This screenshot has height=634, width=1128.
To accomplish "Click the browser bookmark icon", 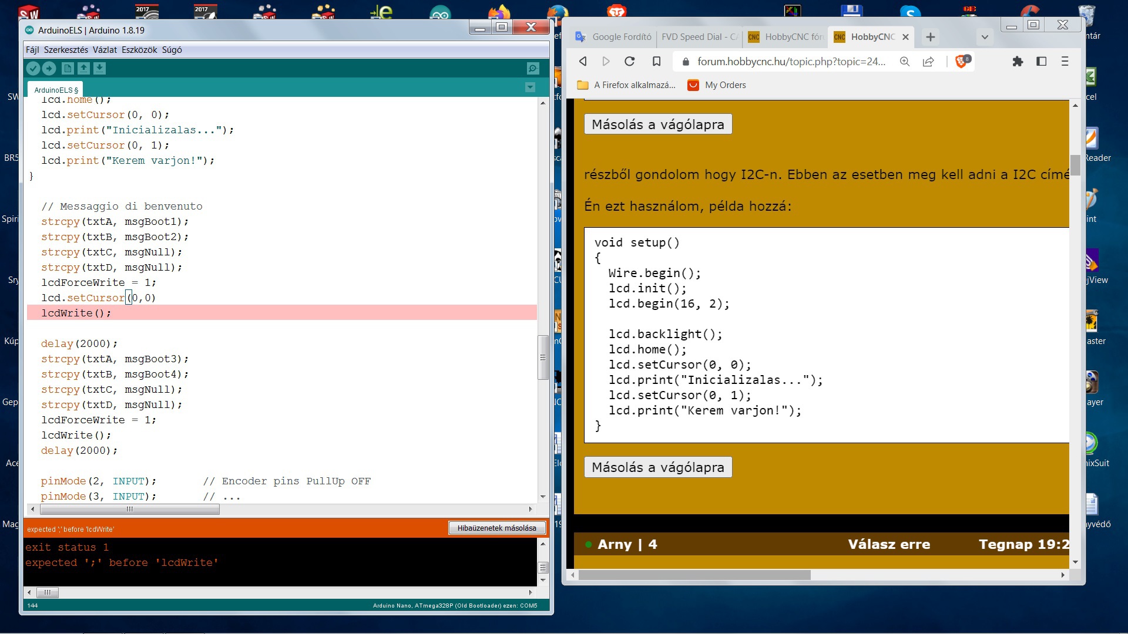I will pos(656,61).
